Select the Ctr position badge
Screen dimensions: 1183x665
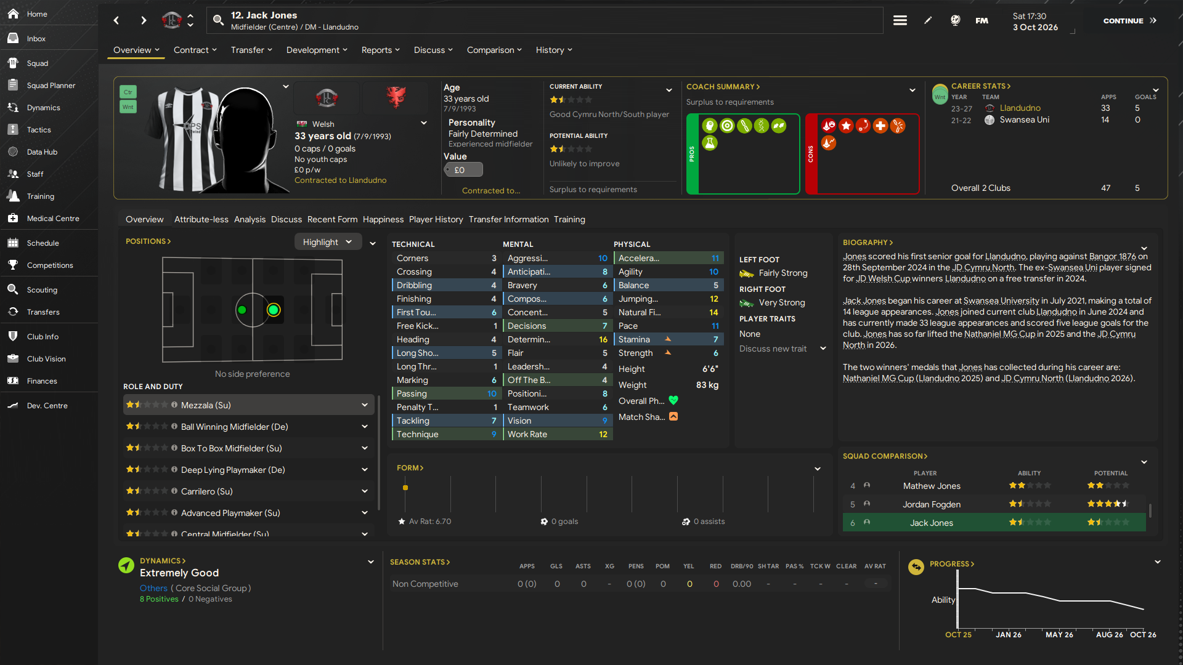128,92
